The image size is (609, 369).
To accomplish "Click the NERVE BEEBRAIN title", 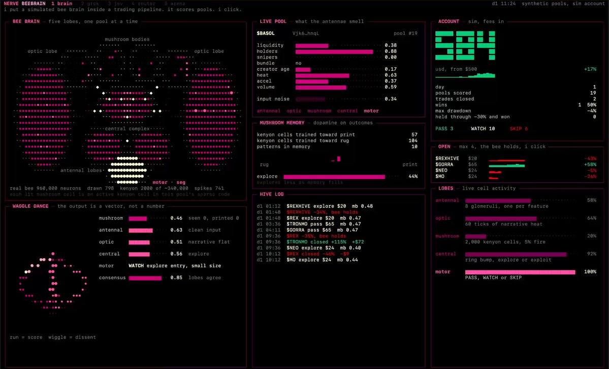I will click(24, 4).
